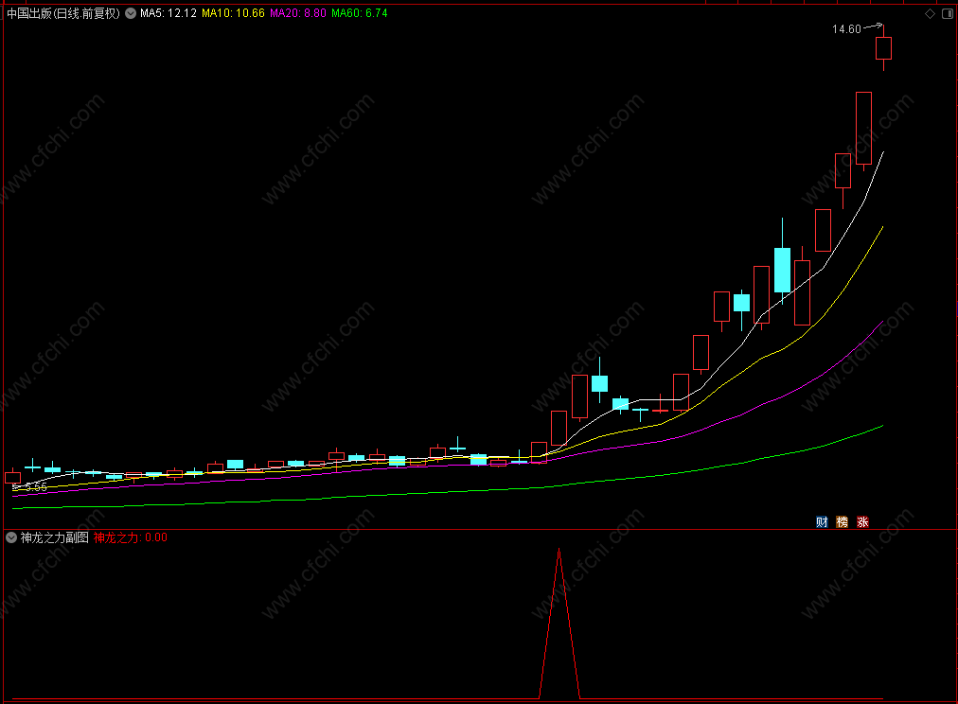Open the 涨 limit-up marker icon
Image resolution: width=958 pixels, height=704 pixels.
click(862, 522)
